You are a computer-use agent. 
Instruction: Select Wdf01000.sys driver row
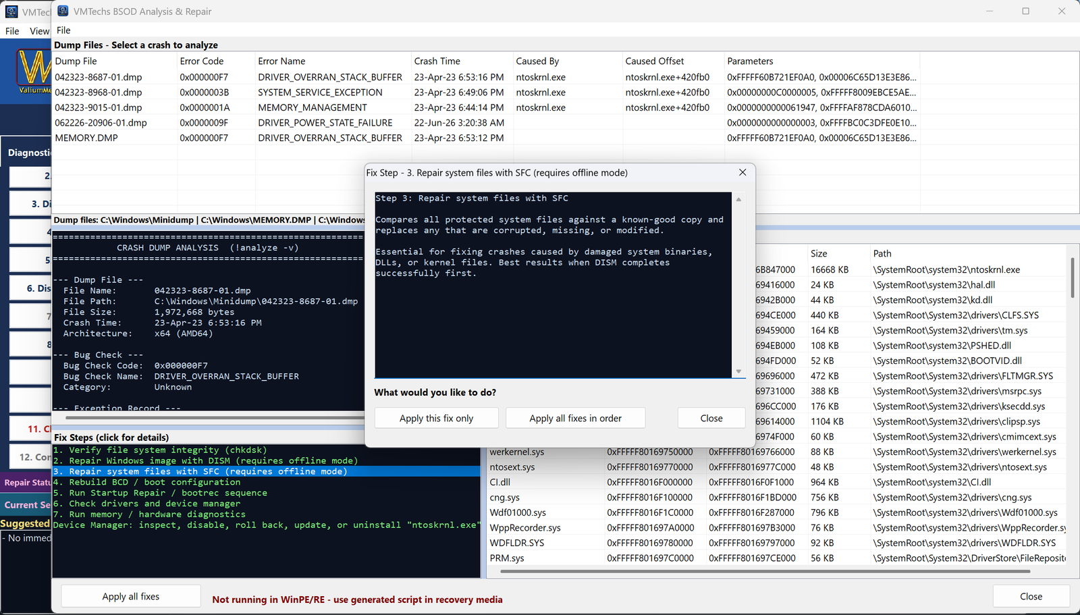[x=776, y=512]
